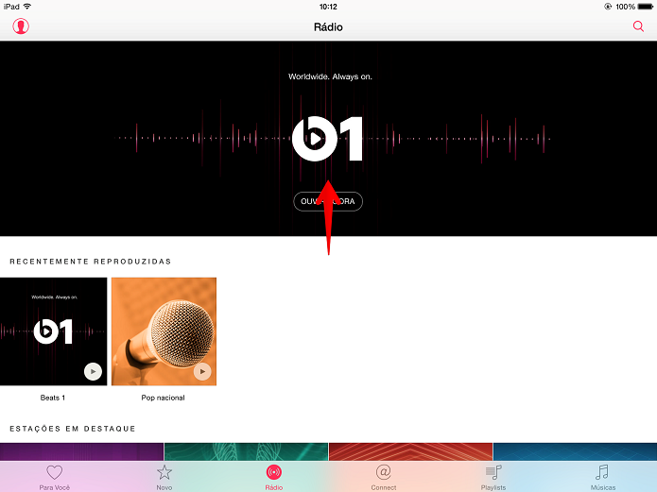This screenshot has width=657, height=492.
Task: Open the Pop nacional microphone thumbnail
Action: pyautogui.click(x=164, y=331)
